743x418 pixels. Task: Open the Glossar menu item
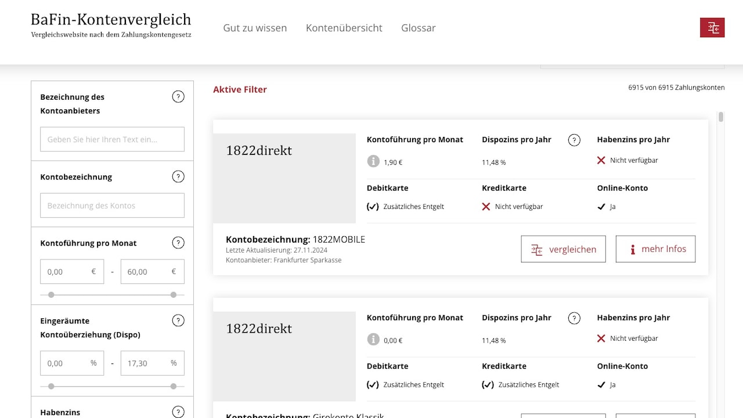pos(418,28)
